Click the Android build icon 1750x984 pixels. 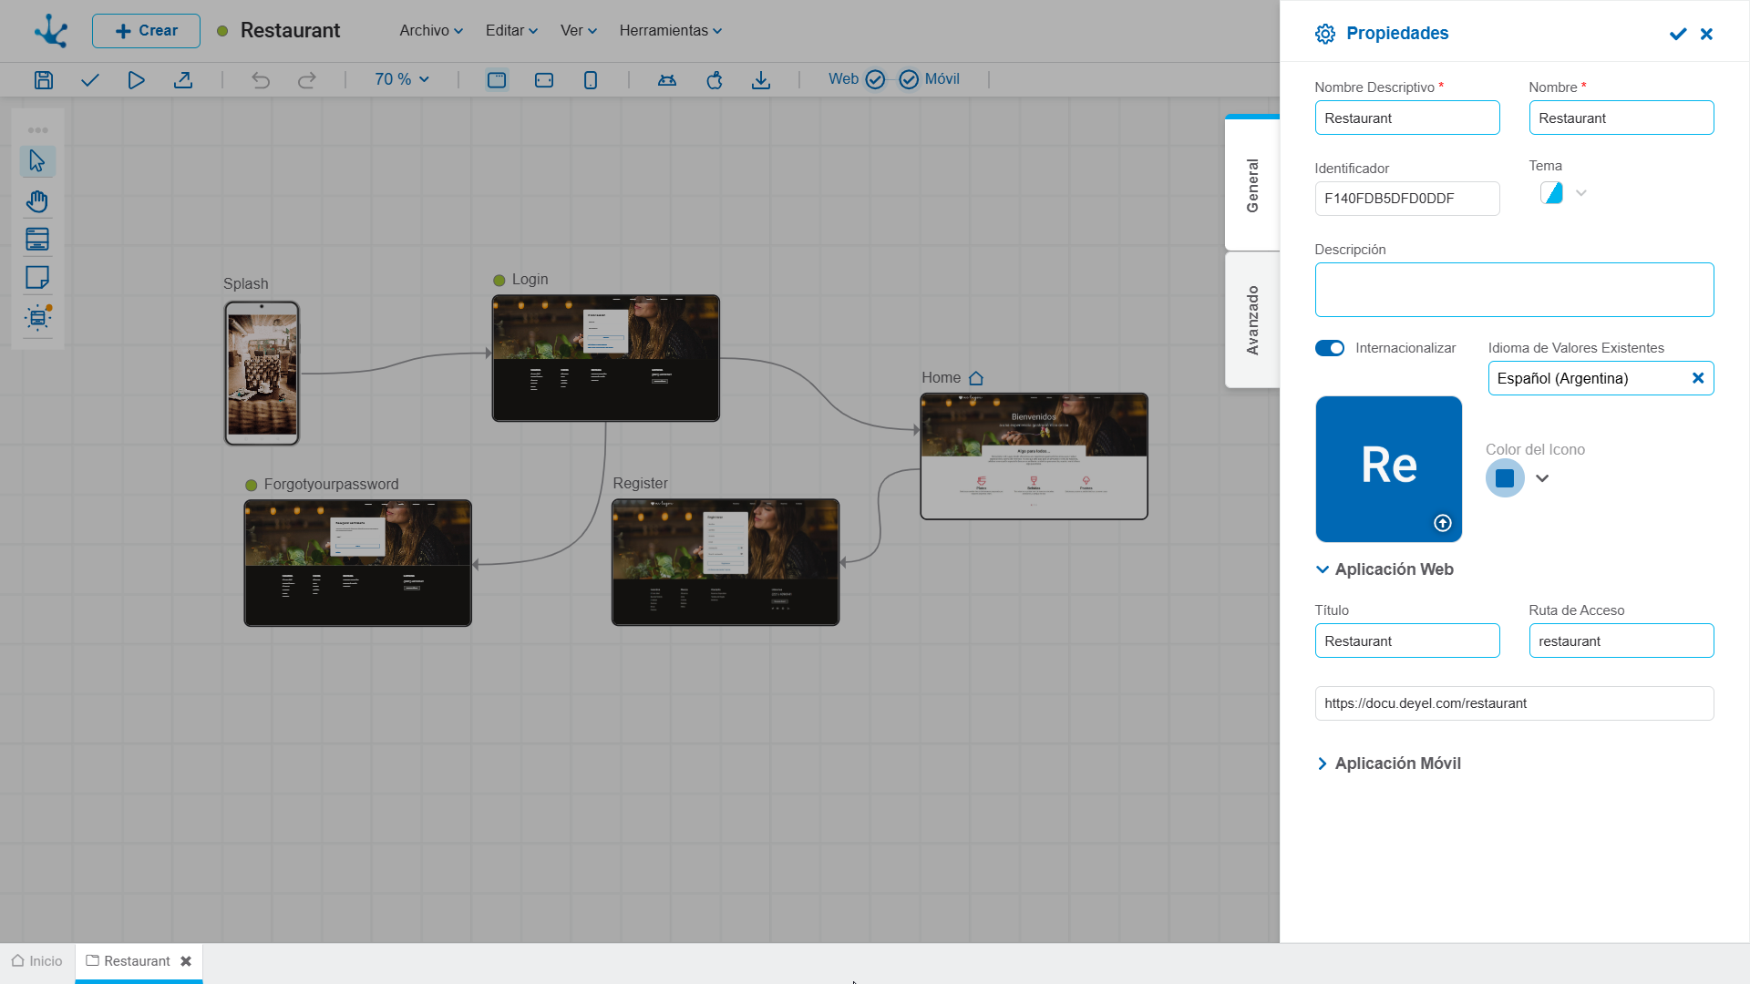click(x=667, y=80)
